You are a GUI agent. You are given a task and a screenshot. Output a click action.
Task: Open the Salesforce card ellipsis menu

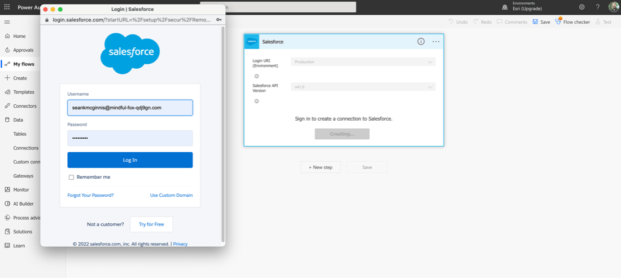click(x=436, y=42)
